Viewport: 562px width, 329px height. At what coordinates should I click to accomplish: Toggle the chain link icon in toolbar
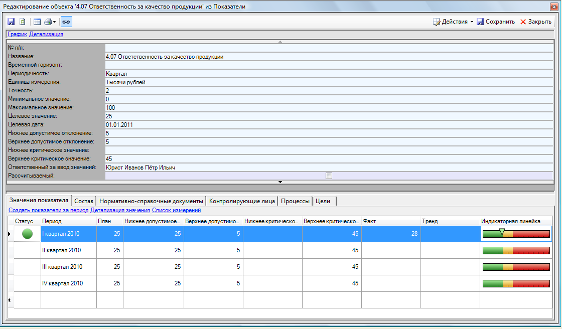[x=66, y=22]
